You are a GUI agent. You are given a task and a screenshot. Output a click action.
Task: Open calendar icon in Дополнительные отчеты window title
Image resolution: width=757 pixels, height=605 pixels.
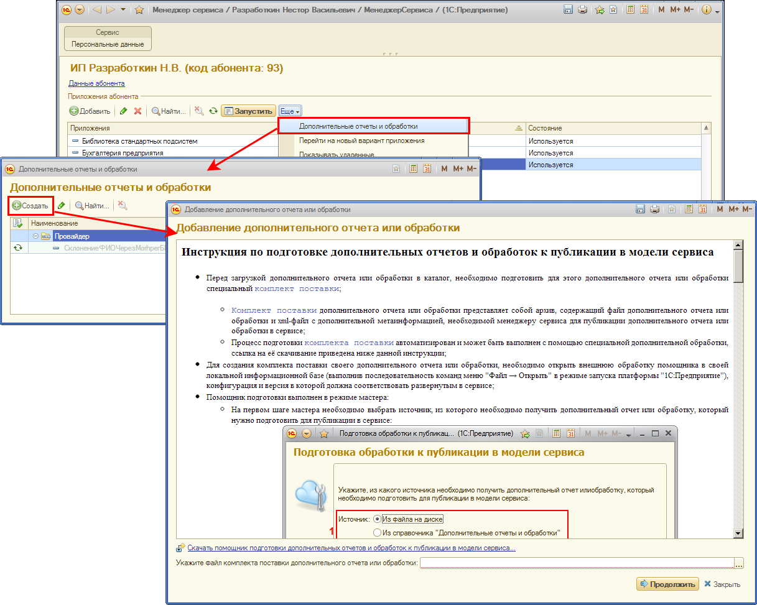point(427,169)
